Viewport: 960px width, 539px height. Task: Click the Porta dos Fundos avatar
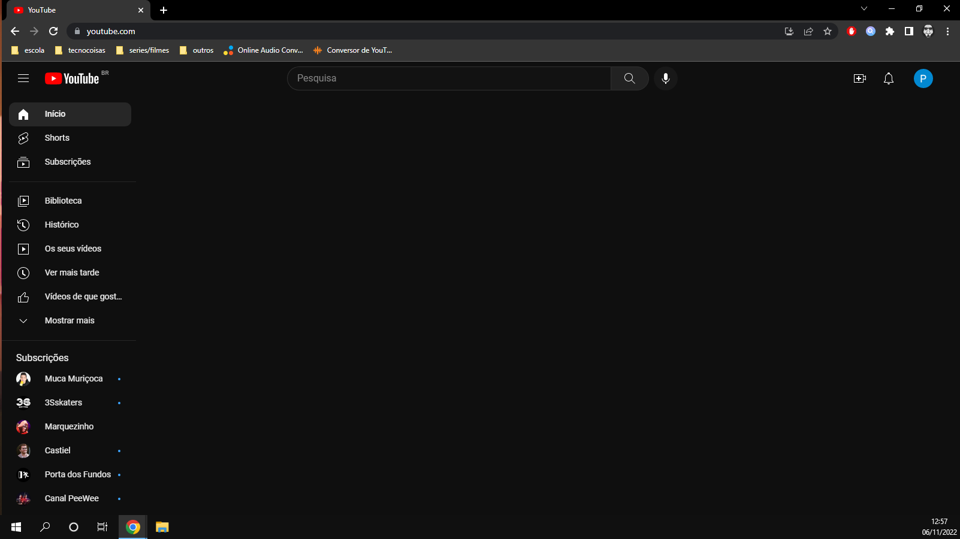(23, 475)
